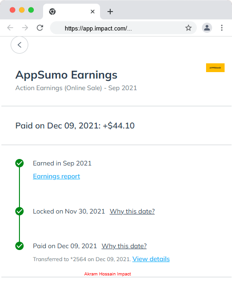This screenshot has height=287, width=232.
Task: Bookmark this page with the star
Action: pos(188,28)
